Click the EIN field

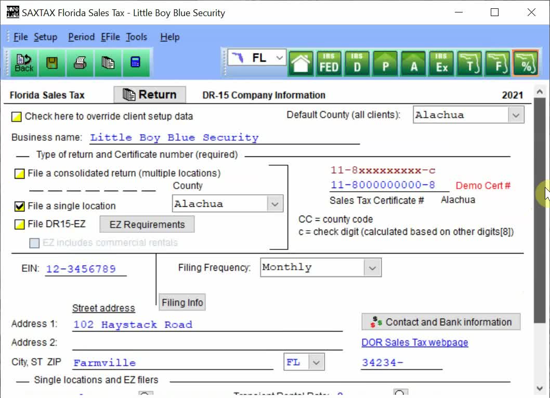(86, 269)
